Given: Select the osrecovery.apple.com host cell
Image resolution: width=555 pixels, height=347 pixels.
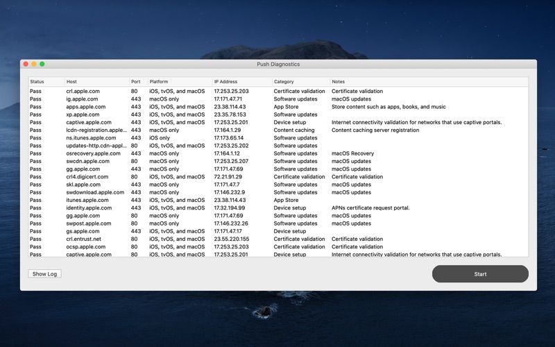Looking at the screenshot, I should pyautogui.click(x=93, y=153).
